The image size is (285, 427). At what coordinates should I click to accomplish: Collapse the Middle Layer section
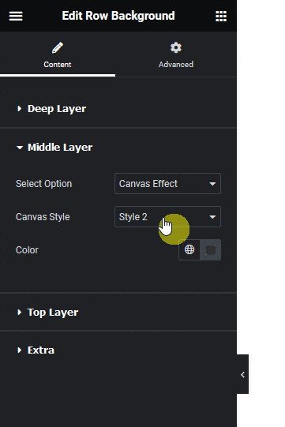60,148
